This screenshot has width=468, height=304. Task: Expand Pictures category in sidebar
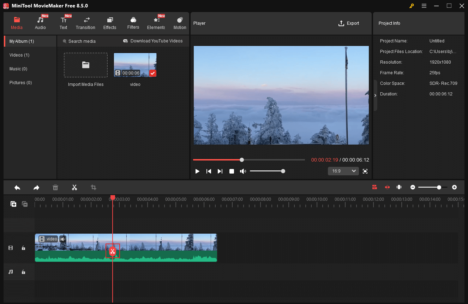coord(20,82)
